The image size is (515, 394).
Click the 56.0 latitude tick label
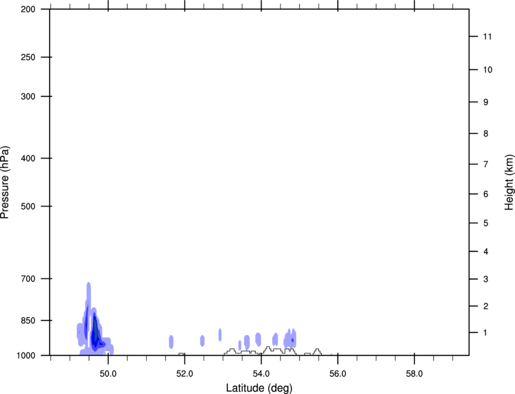(x=337, y=374)
